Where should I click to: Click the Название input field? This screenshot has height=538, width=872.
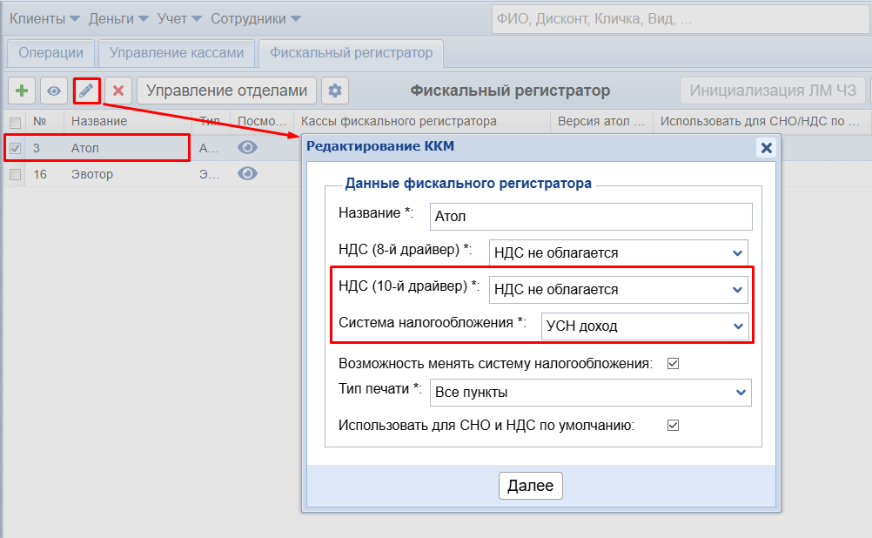tap(590, 216)
